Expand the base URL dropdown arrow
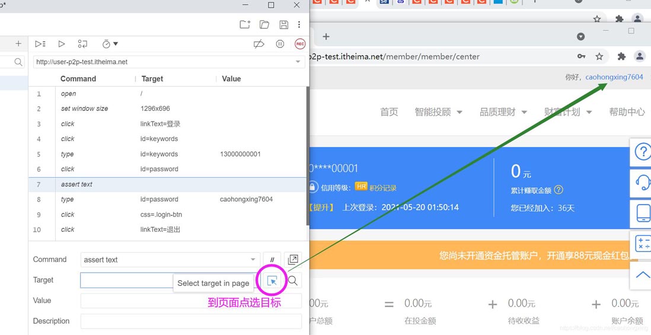 (298, 62)
